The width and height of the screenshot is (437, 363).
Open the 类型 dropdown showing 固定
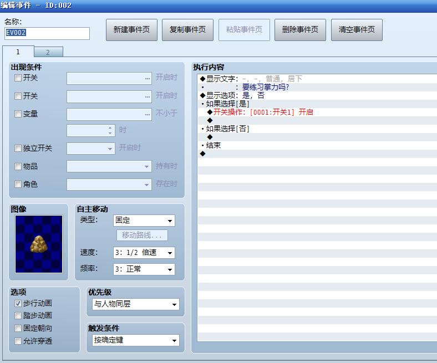[x=144, y=221]
